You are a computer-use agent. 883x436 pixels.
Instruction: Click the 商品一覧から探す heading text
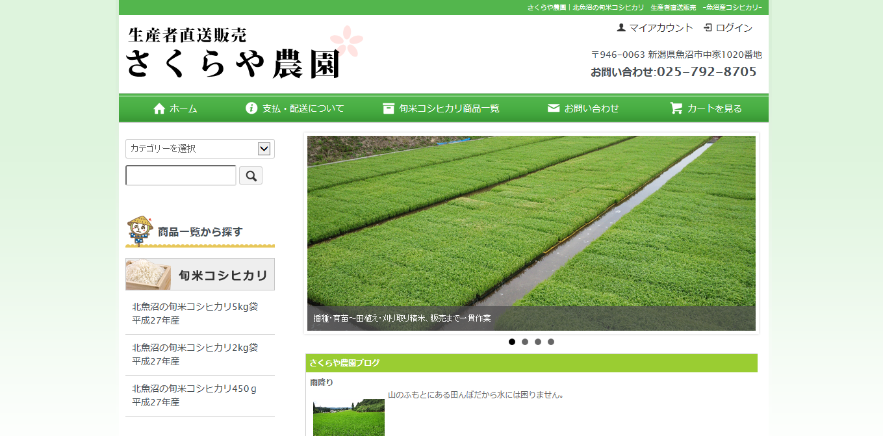(x=200, y=232)
